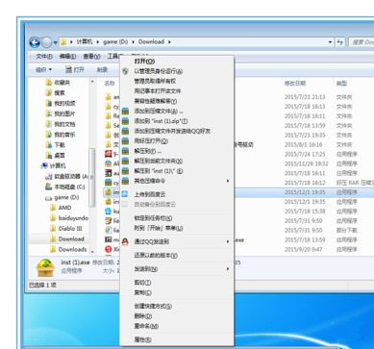This screenshot has width=374, height=349.
Task: Click the 本地磁盘 (C:) drive icon
Action: pyautogui.click(x=49, y=187)
